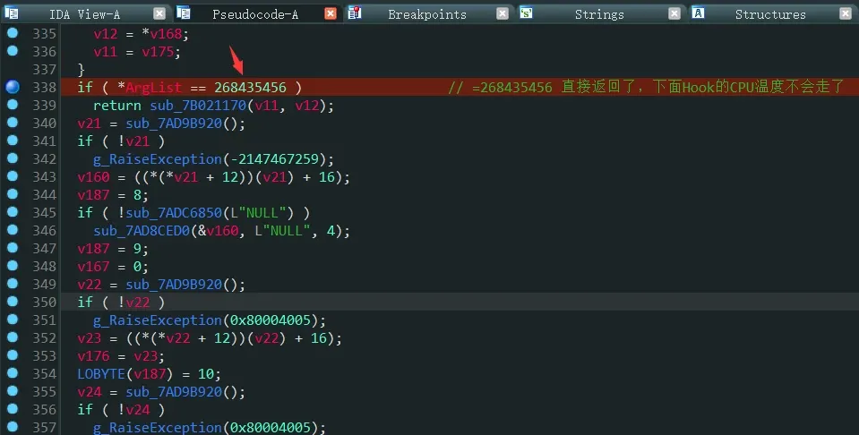Viewport: 859px width, 435px height.
Task: Click line number 337 in the gutter
Action: (x=45, y=70)
